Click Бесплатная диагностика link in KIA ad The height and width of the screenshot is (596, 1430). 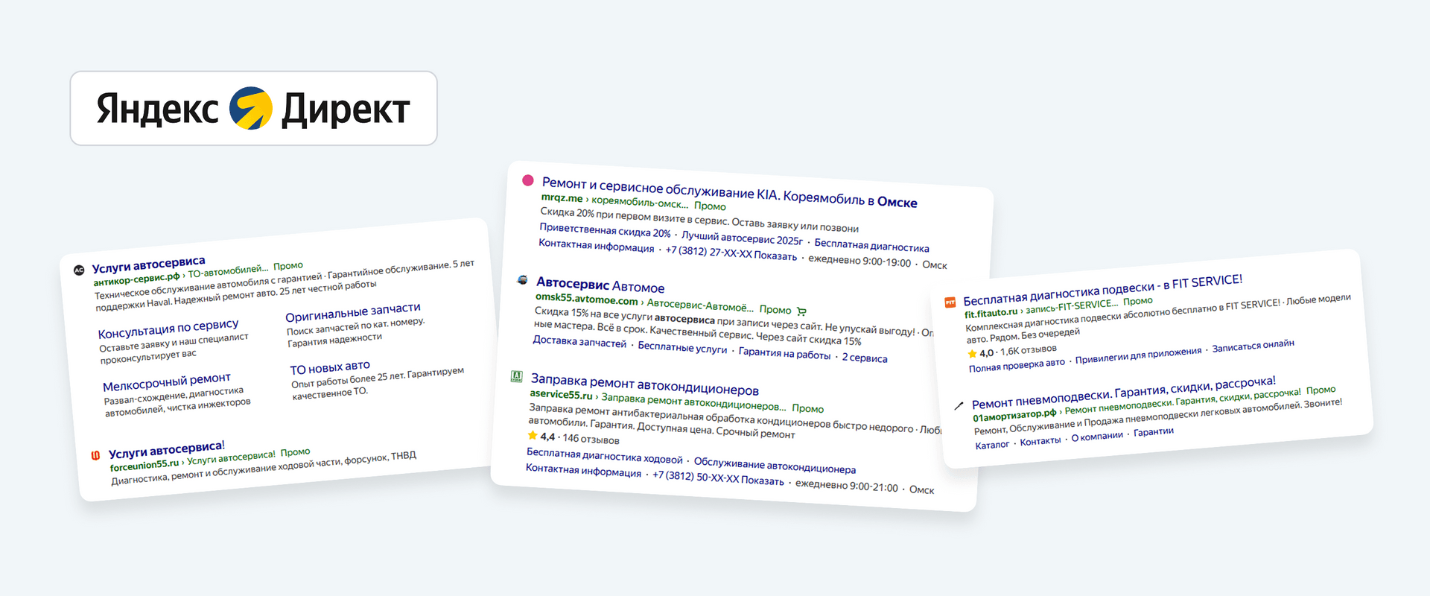coord(871,245)
